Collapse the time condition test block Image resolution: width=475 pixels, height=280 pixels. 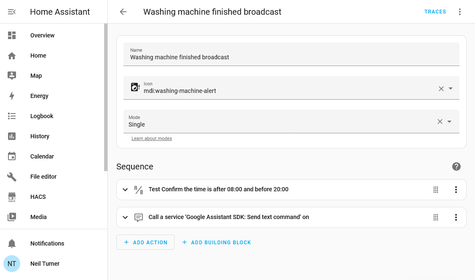[125, 190]
